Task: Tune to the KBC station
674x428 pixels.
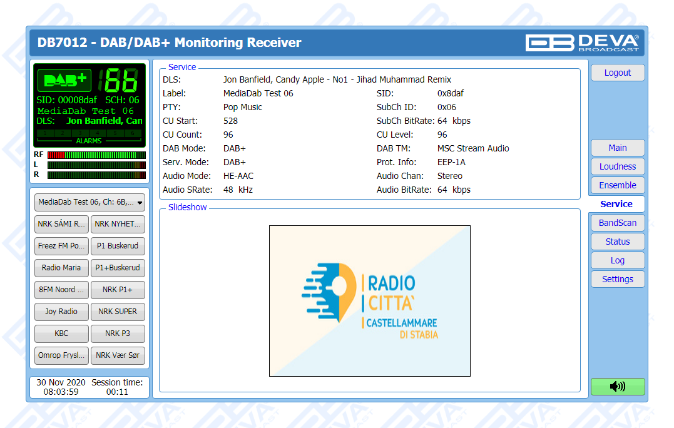Action: click(x=61, y=334)
